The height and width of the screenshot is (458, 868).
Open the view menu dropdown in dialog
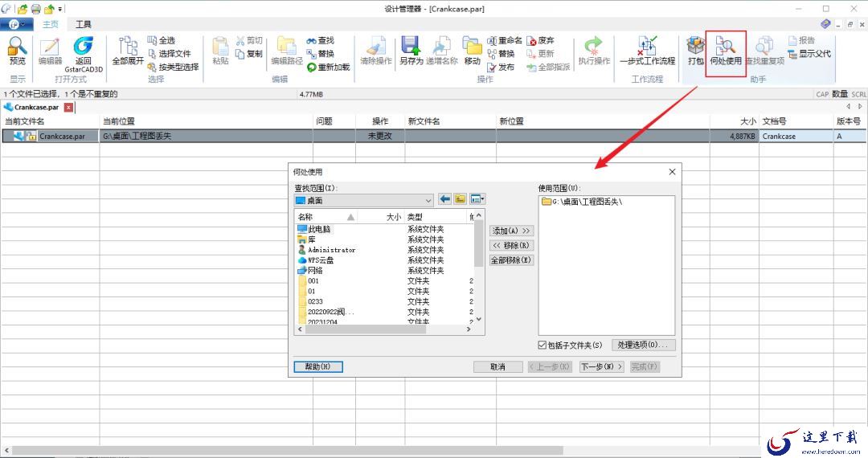coord(477,199)
